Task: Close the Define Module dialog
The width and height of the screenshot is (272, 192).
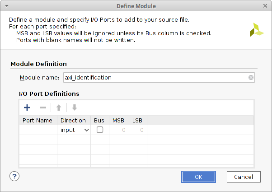Action: (265, 6)
